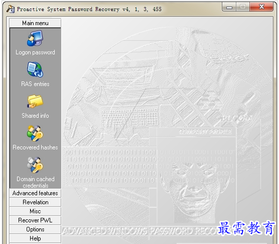Click the RAS entries label
The image size is (279, 244).
[35, 84]
